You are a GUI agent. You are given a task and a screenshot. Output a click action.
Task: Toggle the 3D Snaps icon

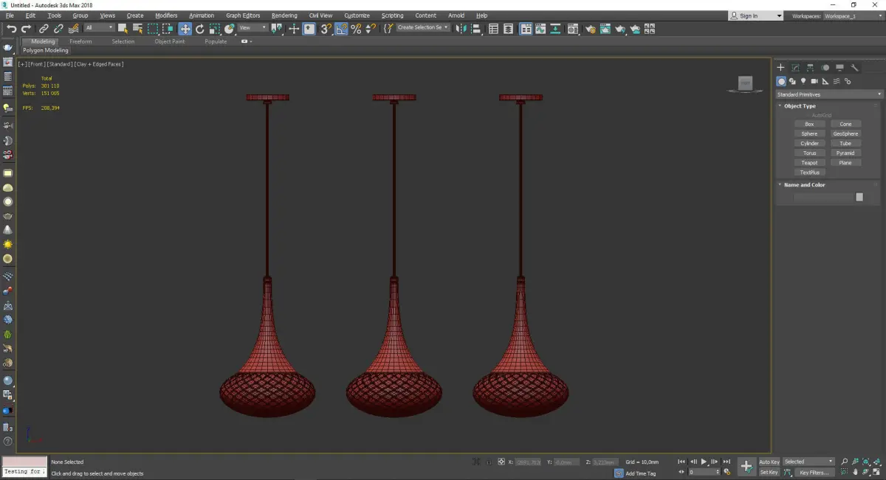(x=326, y=29)
